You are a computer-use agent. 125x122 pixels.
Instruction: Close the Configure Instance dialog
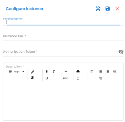[x=117, y=9]
